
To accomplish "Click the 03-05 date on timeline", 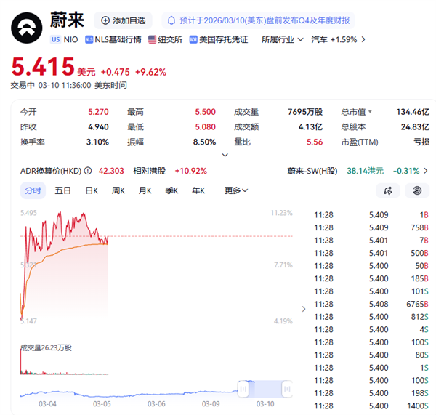I will 102,404.
